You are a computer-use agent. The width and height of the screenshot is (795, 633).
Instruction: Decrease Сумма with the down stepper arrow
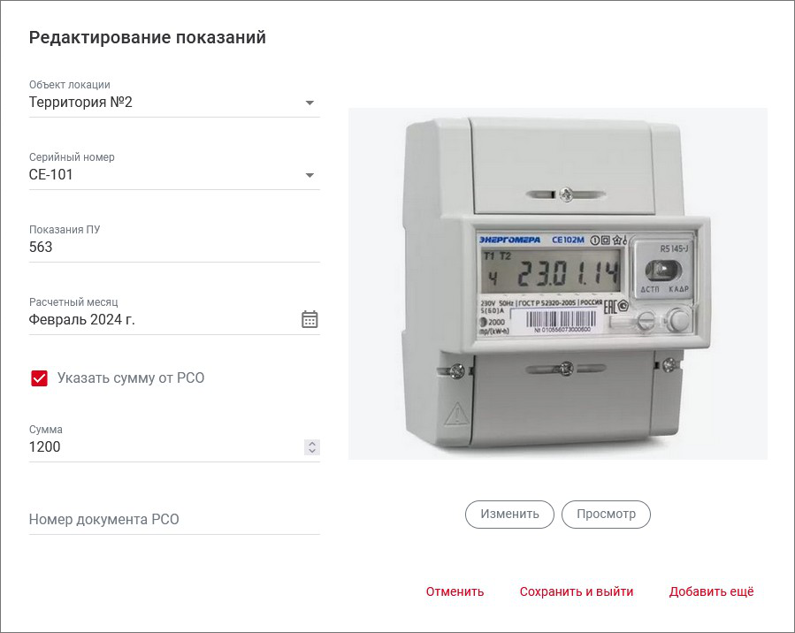click(311, 452)
